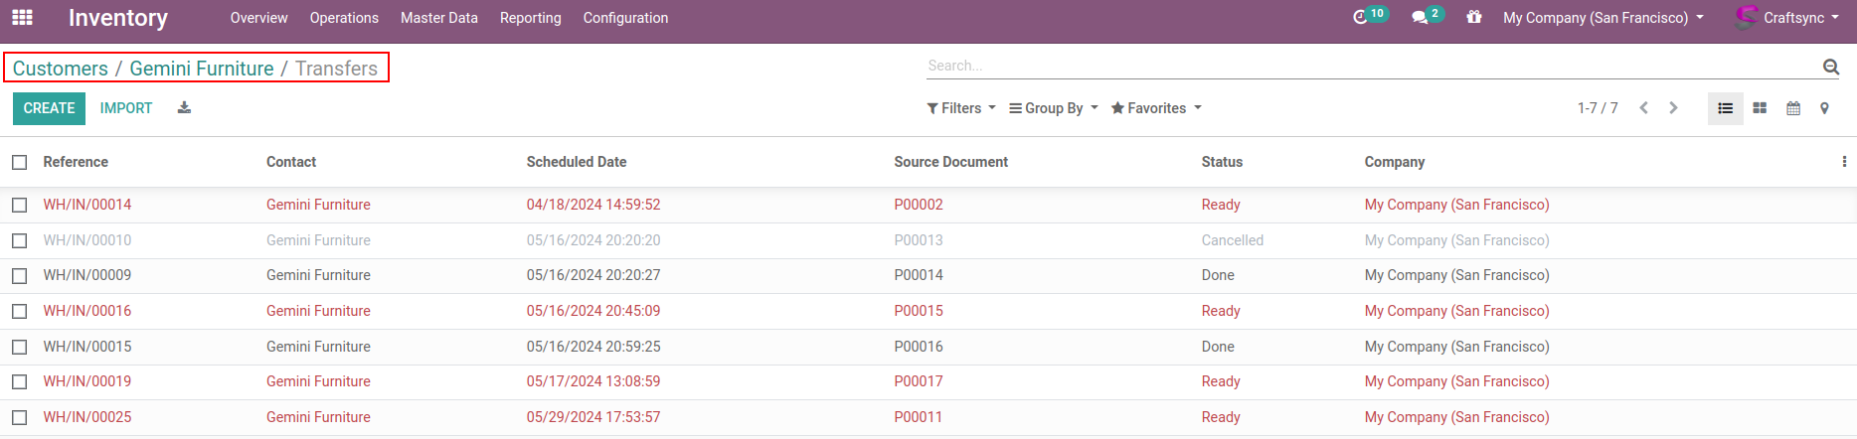Open the conversations chat bubble icon
1857x439 pixels.
1420,18
